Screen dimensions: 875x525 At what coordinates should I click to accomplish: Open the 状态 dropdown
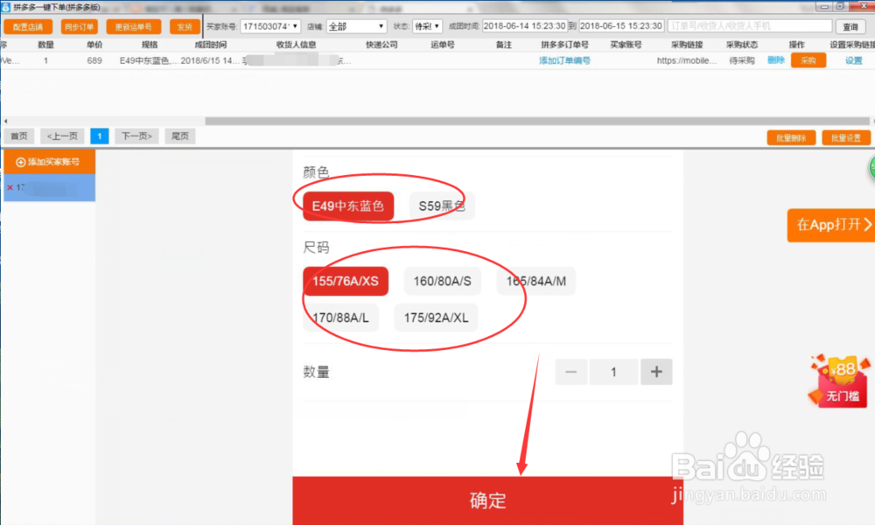pos(427,26)
